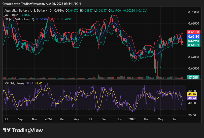Click the 0.70000 price scale label
The height and width of the screenshot is (138, 204).
click(x=194, y=12)
